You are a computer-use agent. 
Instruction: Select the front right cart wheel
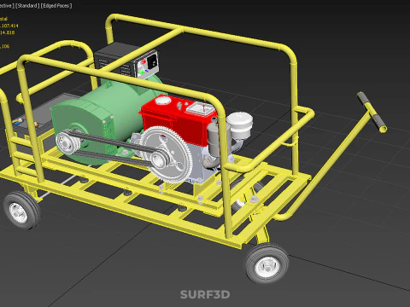pyautogui.click(x=267, y=264)
